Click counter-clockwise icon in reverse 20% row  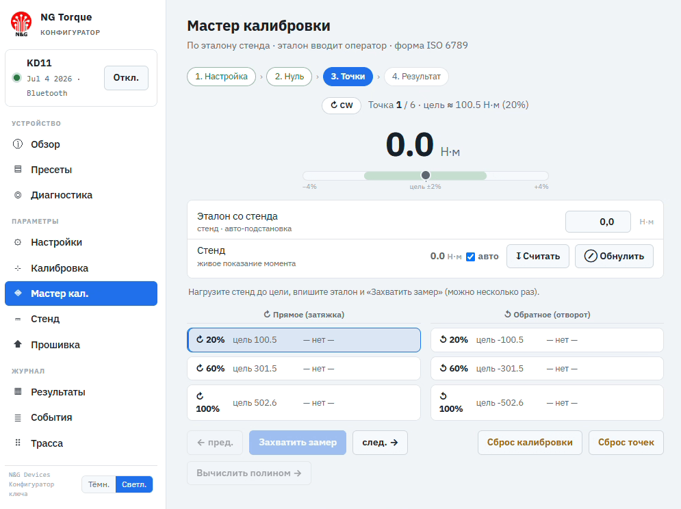(443, 339)
